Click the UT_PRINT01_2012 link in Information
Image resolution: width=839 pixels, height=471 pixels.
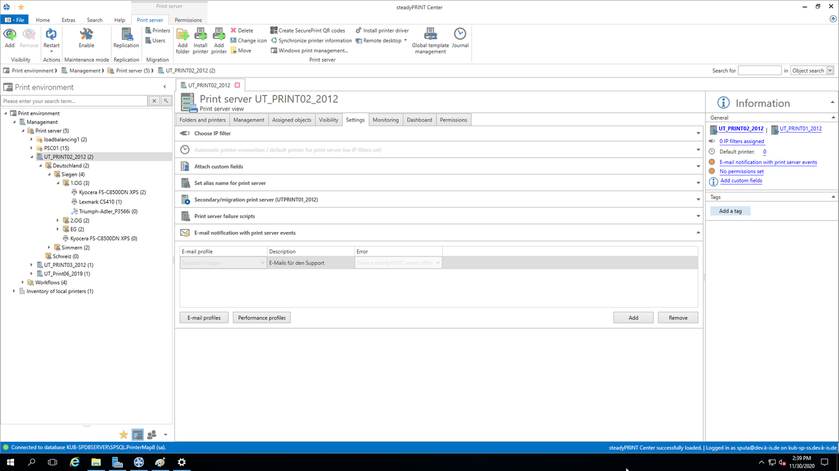[801, 129]
